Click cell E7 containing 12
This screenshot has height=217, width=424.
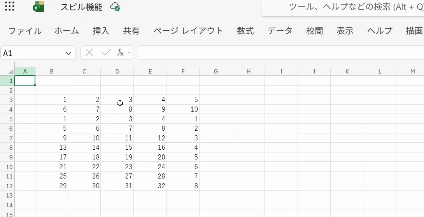pyautogui.click(x=150, y=138)
